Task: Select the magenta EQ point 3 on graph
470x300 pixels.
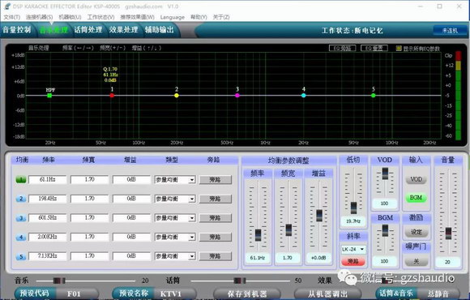Action: point(237,96)
